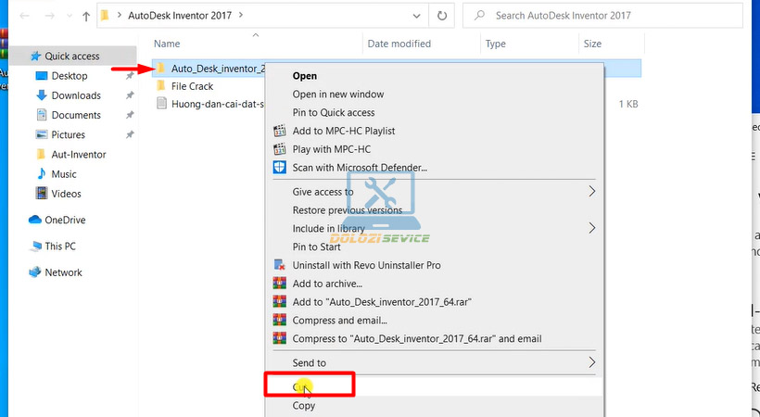
Task: Click the This PC computer icon
Action: click(x=35, y=246)
